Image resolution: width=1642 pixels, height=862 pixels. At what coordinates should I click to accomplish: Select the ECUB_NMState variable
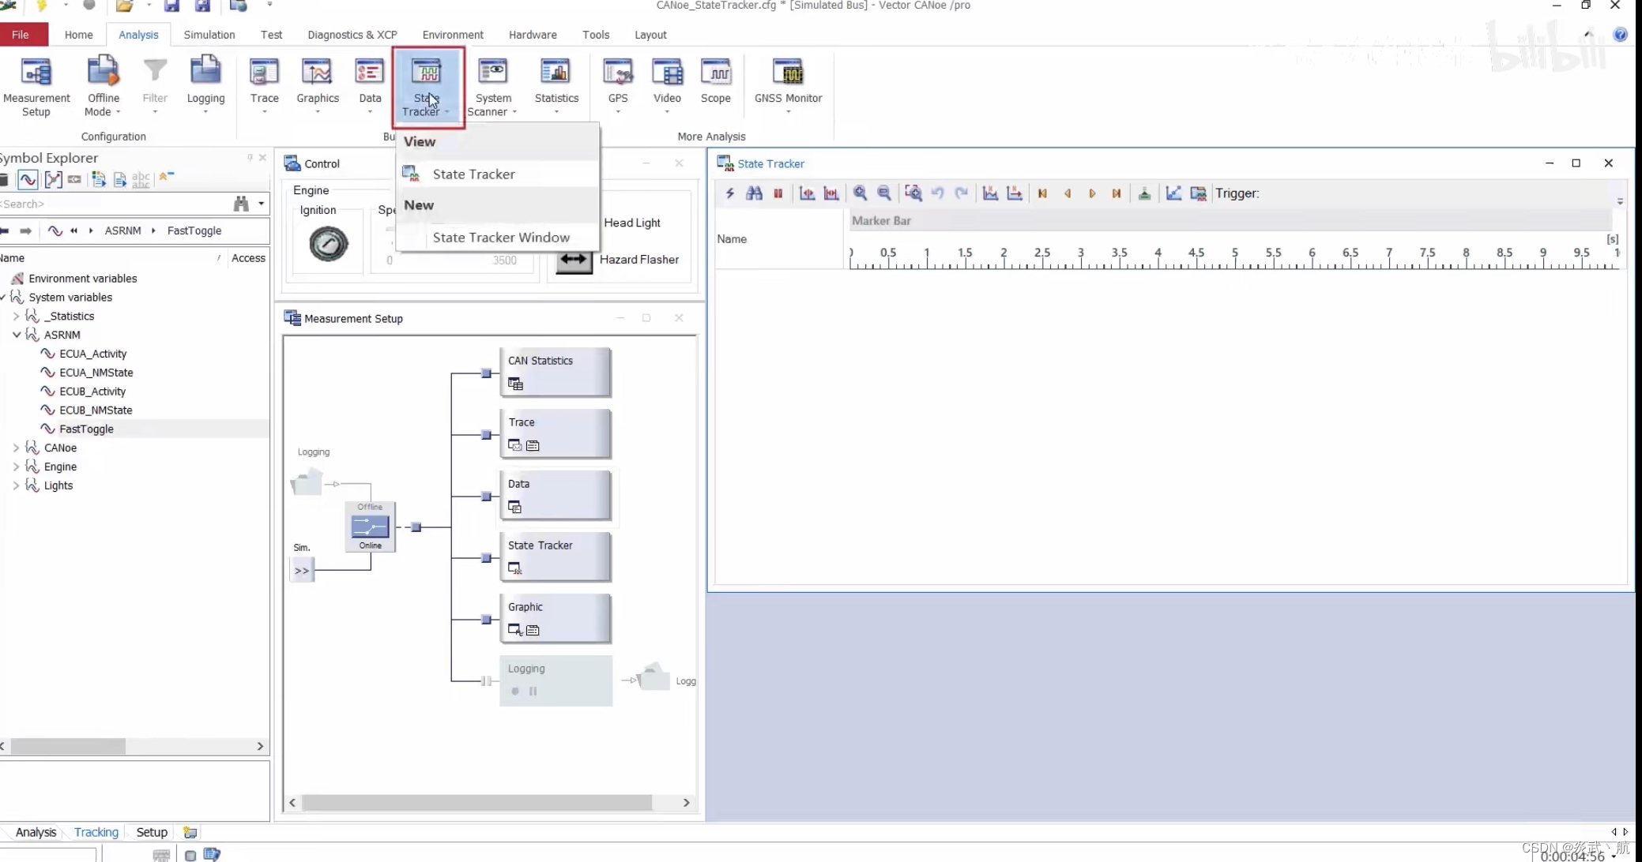click(x=96, y=410)
